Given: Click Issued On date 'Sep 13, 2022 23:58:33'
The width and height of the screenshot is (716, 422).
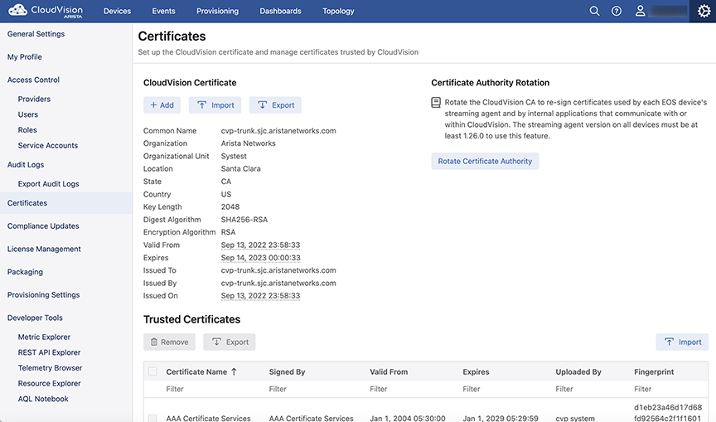Looking at the screenshot, I should 260,295.
